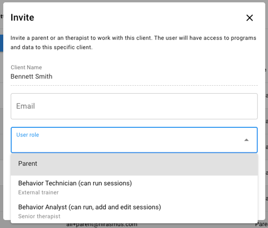This screenshot has width=268, height=228.
Task: Click the Email placeholder text
Action: (26, 106)
